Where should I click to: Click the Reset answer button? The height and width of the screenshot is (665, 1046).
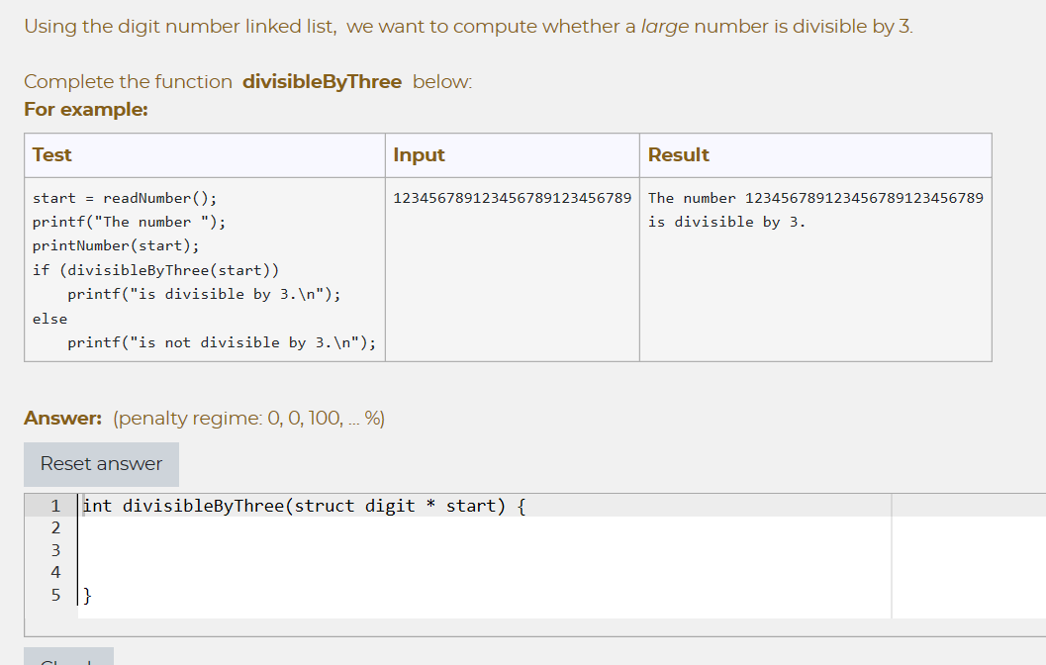100,464
